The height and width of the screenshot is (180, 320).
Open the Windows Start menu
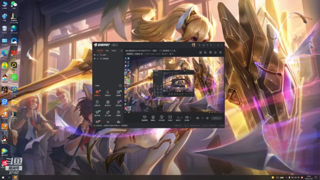3,178
